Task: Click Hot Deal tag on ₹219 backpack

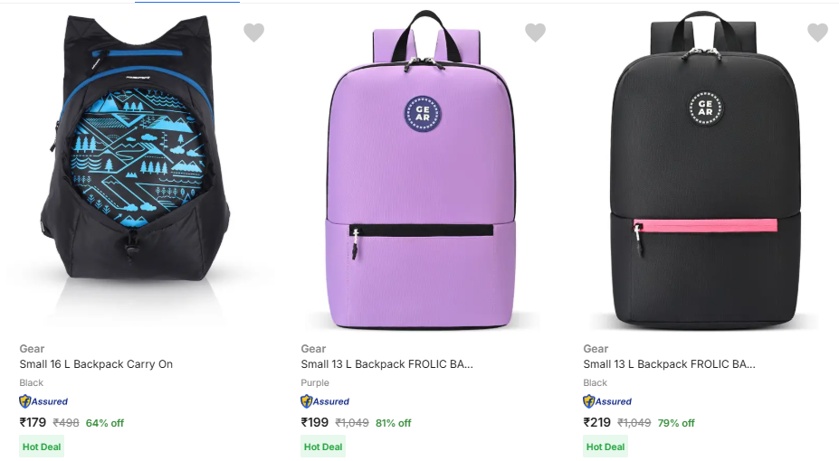Action: tap(605, 447)
